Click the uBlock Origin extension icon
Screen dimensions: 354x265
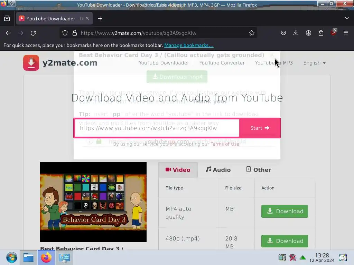334,33
